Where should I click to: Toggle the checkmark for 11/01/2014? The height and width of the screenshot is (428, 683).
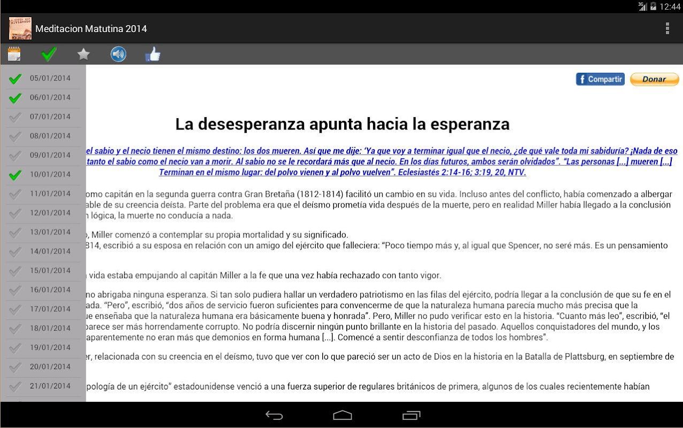(16, 194)
